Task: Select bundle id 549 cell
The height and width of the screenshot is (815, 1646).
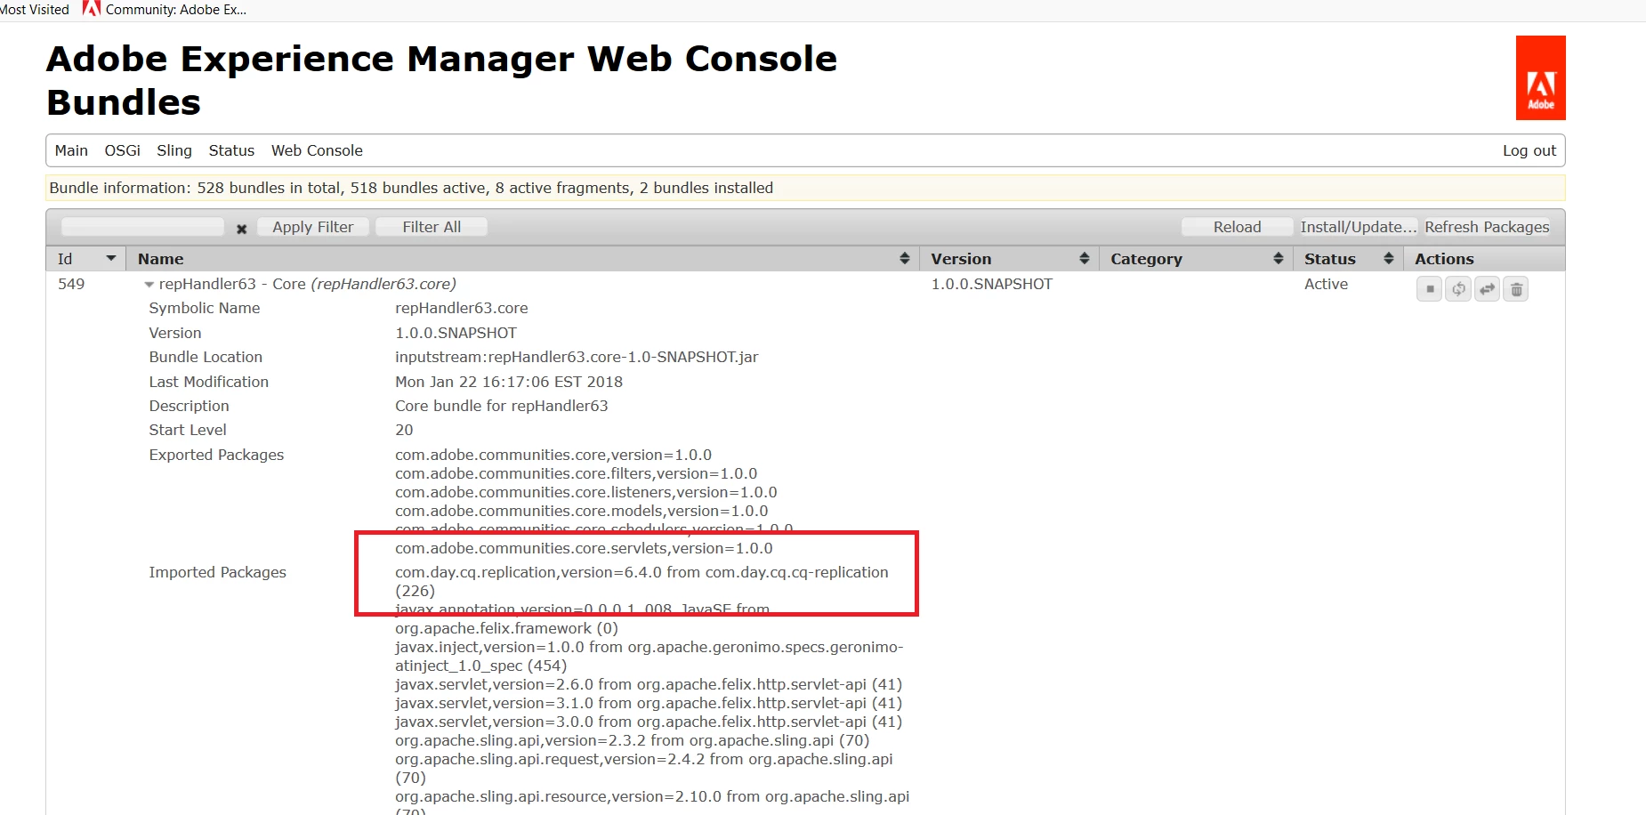Action: 71,284
